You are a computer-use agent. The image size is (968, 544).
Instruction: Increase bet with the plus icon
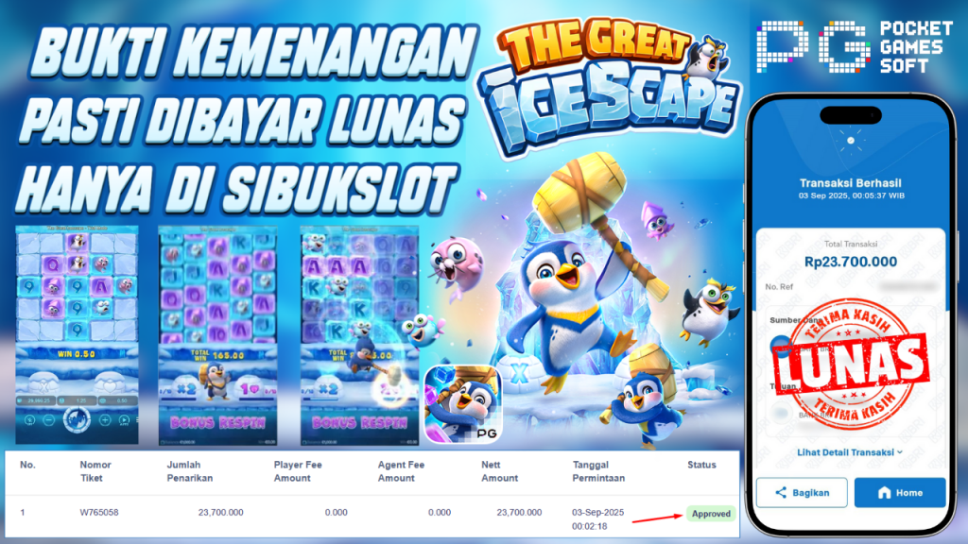coord(105,420)
